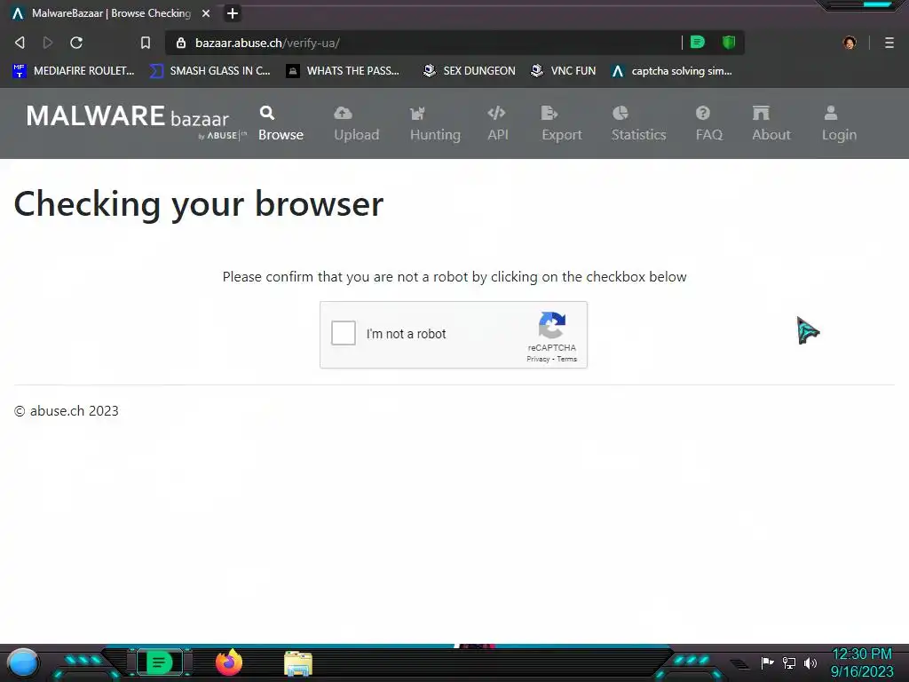Bookmark this page with the bookmark icon
909x682 pixels.
[146, 43]
